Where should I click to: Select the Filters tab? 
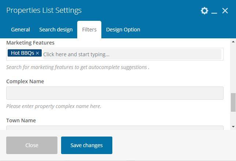pos(89,30)
